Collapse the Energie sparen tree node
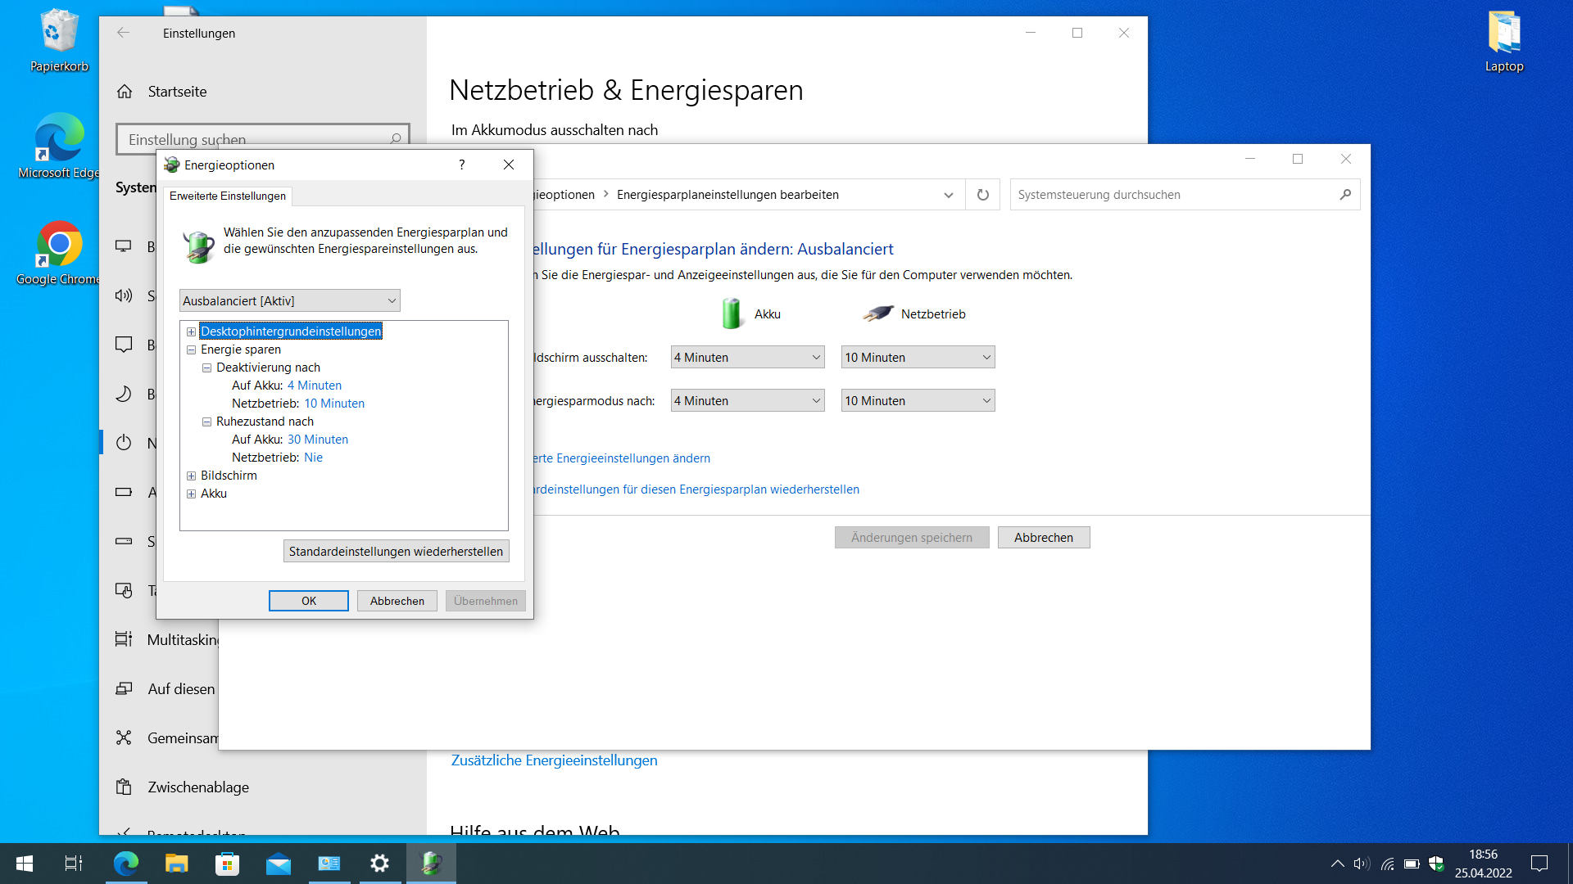The image size is (1573, 884). click(x=191, y=350)
